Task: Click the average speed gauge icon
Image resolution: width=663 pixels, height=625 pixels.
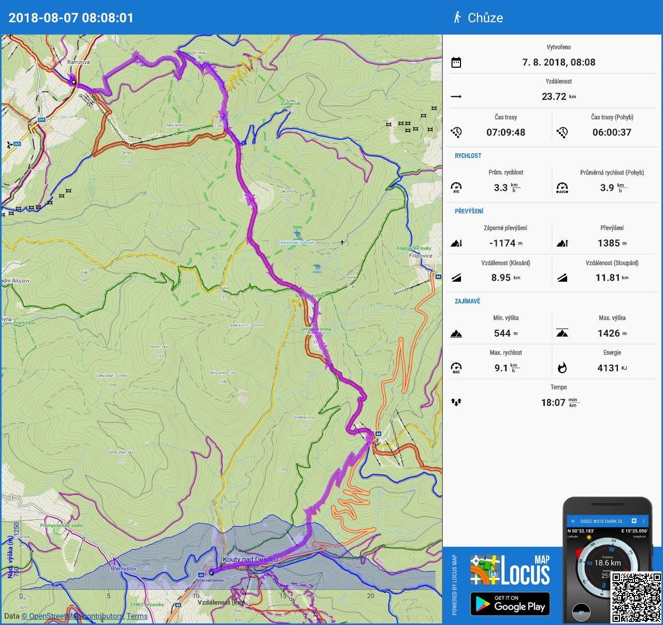Action: [x=456, y=187]
